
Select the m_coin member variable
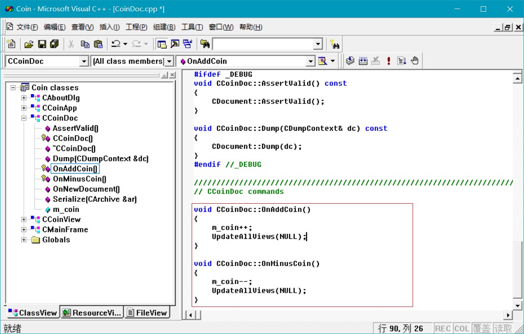tap(66, 210)
